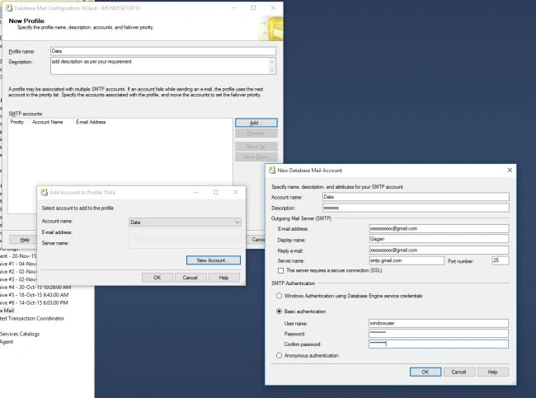Click Help in Add Account to Profile dialog

tap(223, 278)
